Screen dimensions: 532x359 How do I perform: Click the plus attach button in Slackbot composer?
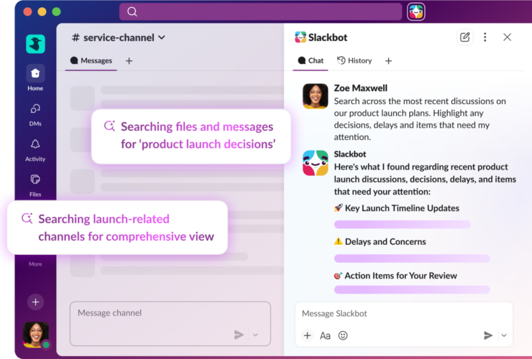click(x=307, y=335)
